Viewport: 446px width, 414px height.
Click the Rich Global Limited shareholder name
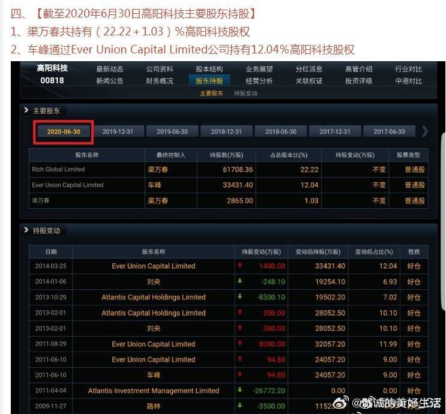click(58, 169)
